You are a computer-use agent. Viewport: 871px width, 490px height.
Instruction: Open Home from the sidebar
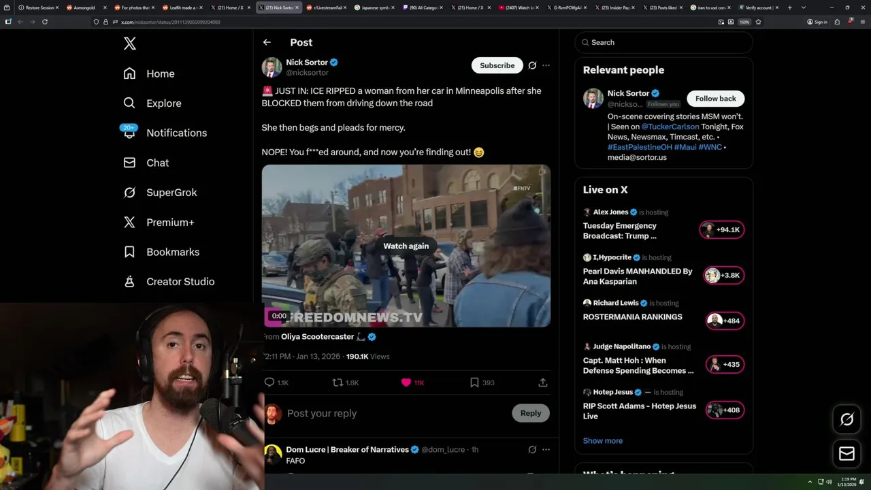pyautogui.click(x=149, y=73)
